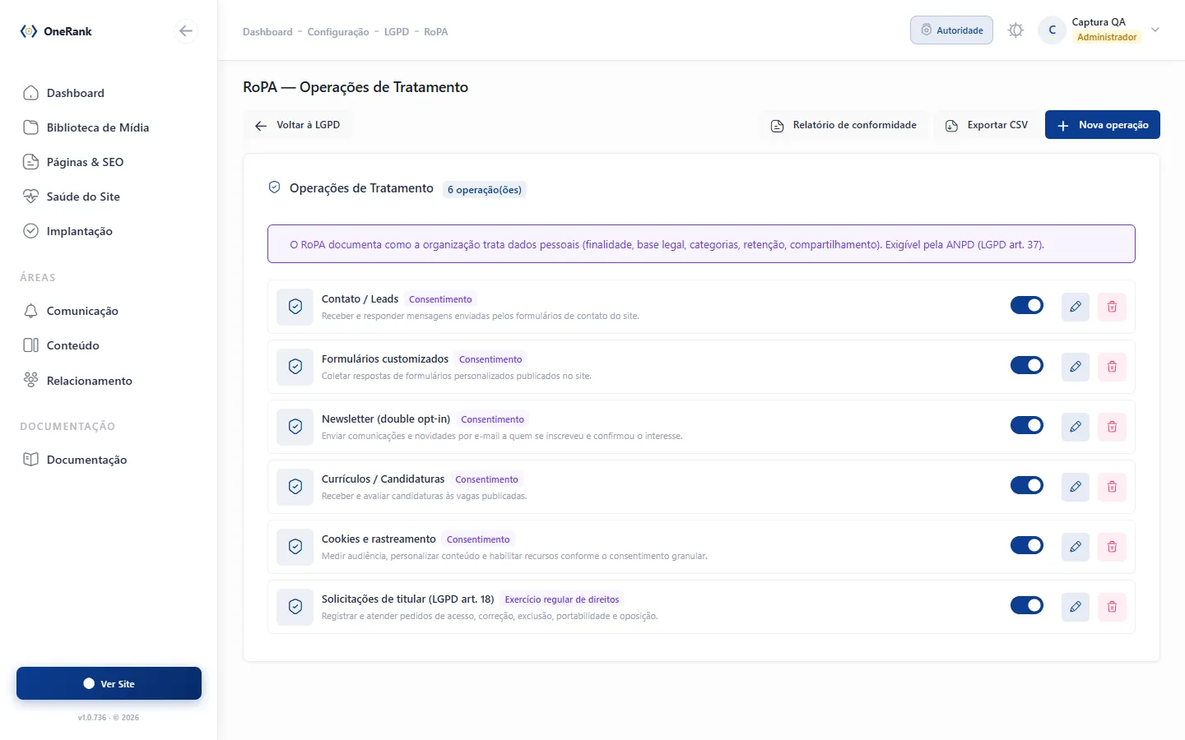Delete the Solicitações de titular operation
This screenshot has height=740, width=1185.
coord(1112,607)
